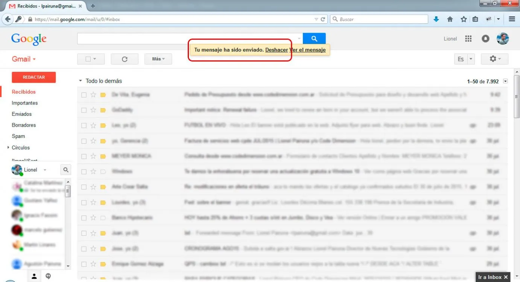Click the chat list scrollbar thumb

68,191
